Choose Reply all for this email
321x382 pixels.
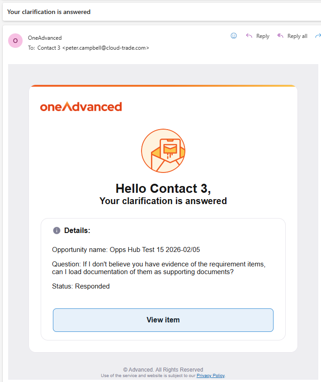click(x=292, y=36)
